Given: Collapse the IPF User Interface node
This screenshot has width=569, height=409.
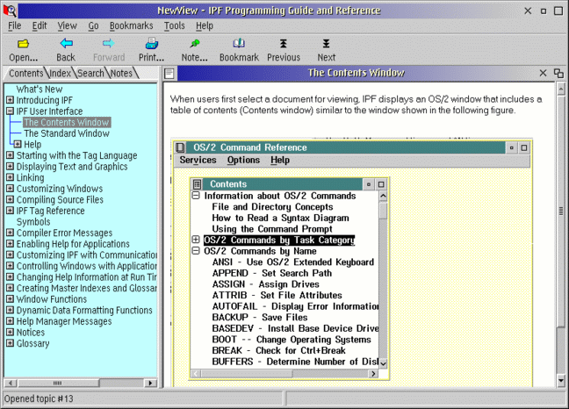Looking at the screenshot, I should [x=9, y=111].
